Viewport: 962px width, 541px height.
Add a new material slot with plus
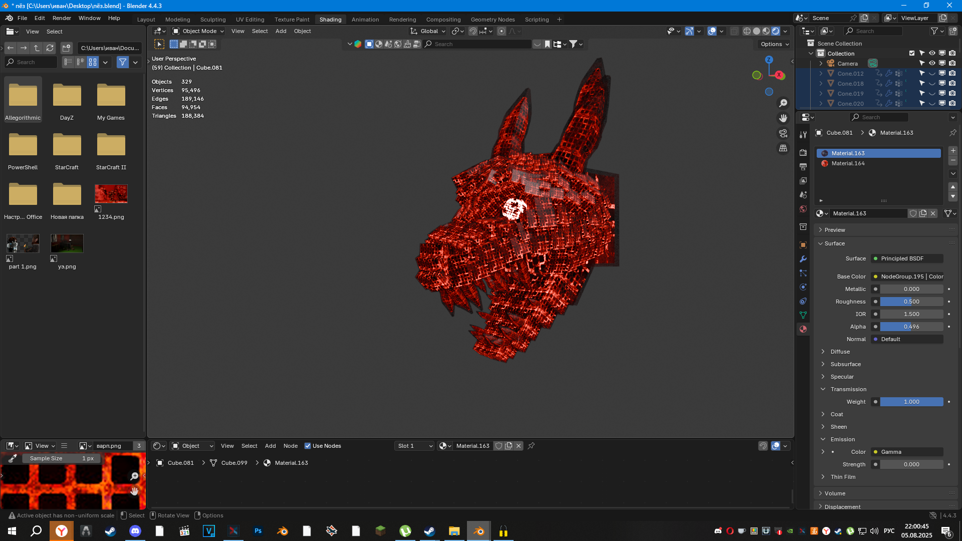coord(953,151)
